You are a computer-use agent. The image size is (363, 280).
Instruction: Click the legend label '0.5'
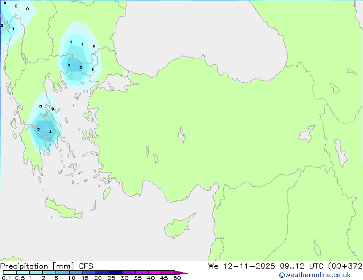[20, 278]
